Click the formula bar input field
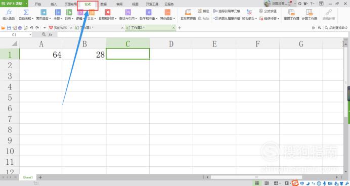This screenshot has width=350, height=186. click(202, 34)
